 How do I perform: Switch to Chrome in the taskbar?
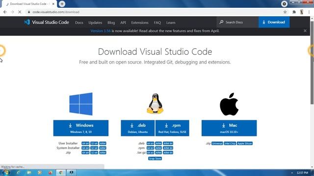61,173
